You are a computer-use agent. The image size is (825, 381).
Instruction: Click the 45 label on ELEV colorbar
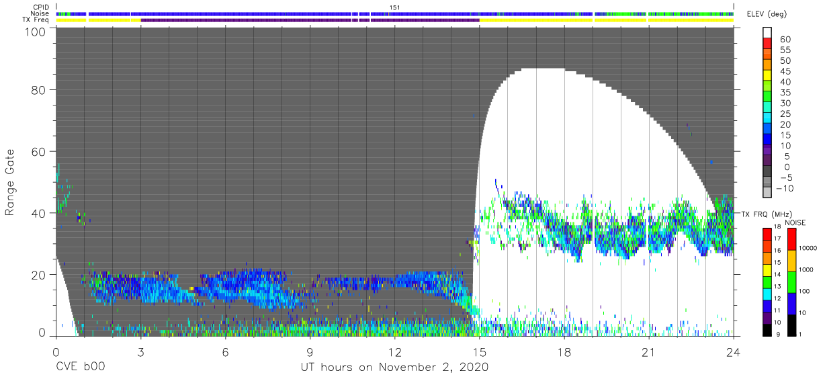point(785,71)
